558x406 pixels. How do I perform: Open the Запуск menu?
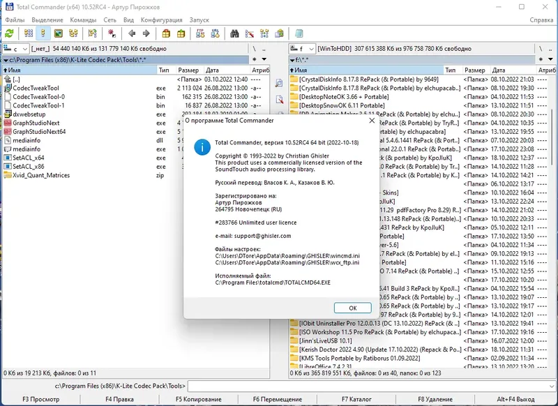coord(199,20)
